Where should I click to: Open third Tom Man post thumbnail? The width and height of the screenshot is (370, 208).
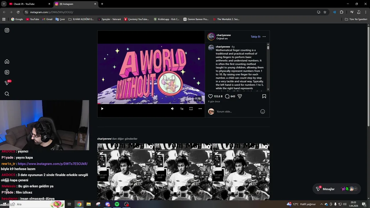point(241,172)
